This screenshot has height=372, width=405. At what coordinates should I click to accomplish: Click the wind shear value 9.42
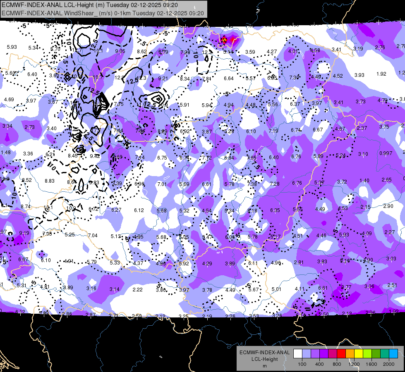[95, 156]
